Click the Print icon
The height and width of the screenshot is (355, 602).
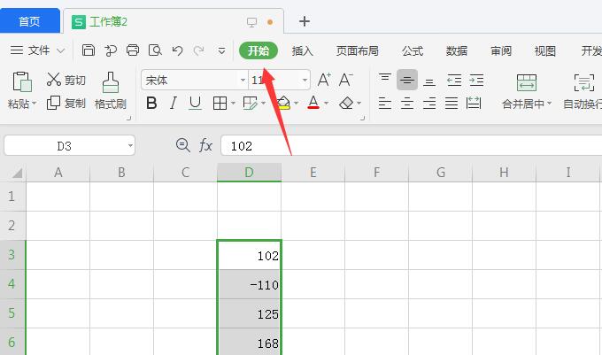pos(133,50)
